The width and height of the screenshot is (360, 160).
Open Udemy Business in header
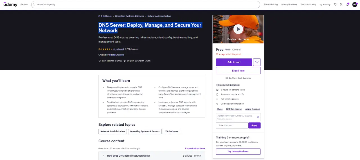pos(289,5)
